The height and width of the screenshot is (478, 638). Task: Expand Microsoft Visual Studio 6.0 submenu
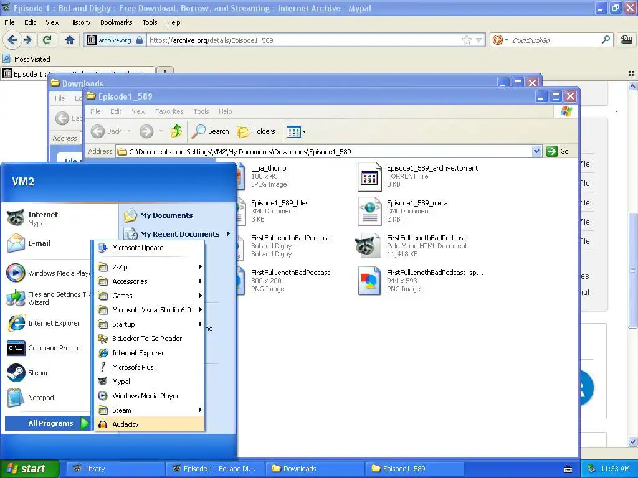point(150,310)
